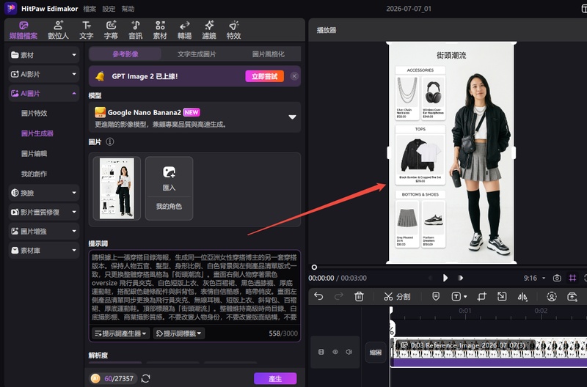Image resolution: width=587 pixels, height=387 pixels.
Task: Open the 轉場 transitions panel
Action: (185, 30)
